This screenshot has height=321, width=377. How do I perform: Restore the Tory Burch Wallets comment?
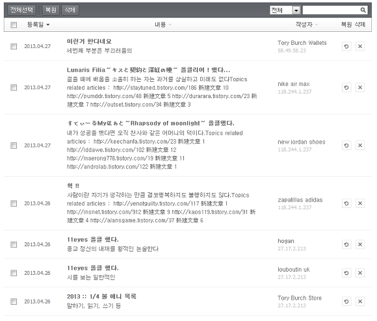tap(346, 46)
